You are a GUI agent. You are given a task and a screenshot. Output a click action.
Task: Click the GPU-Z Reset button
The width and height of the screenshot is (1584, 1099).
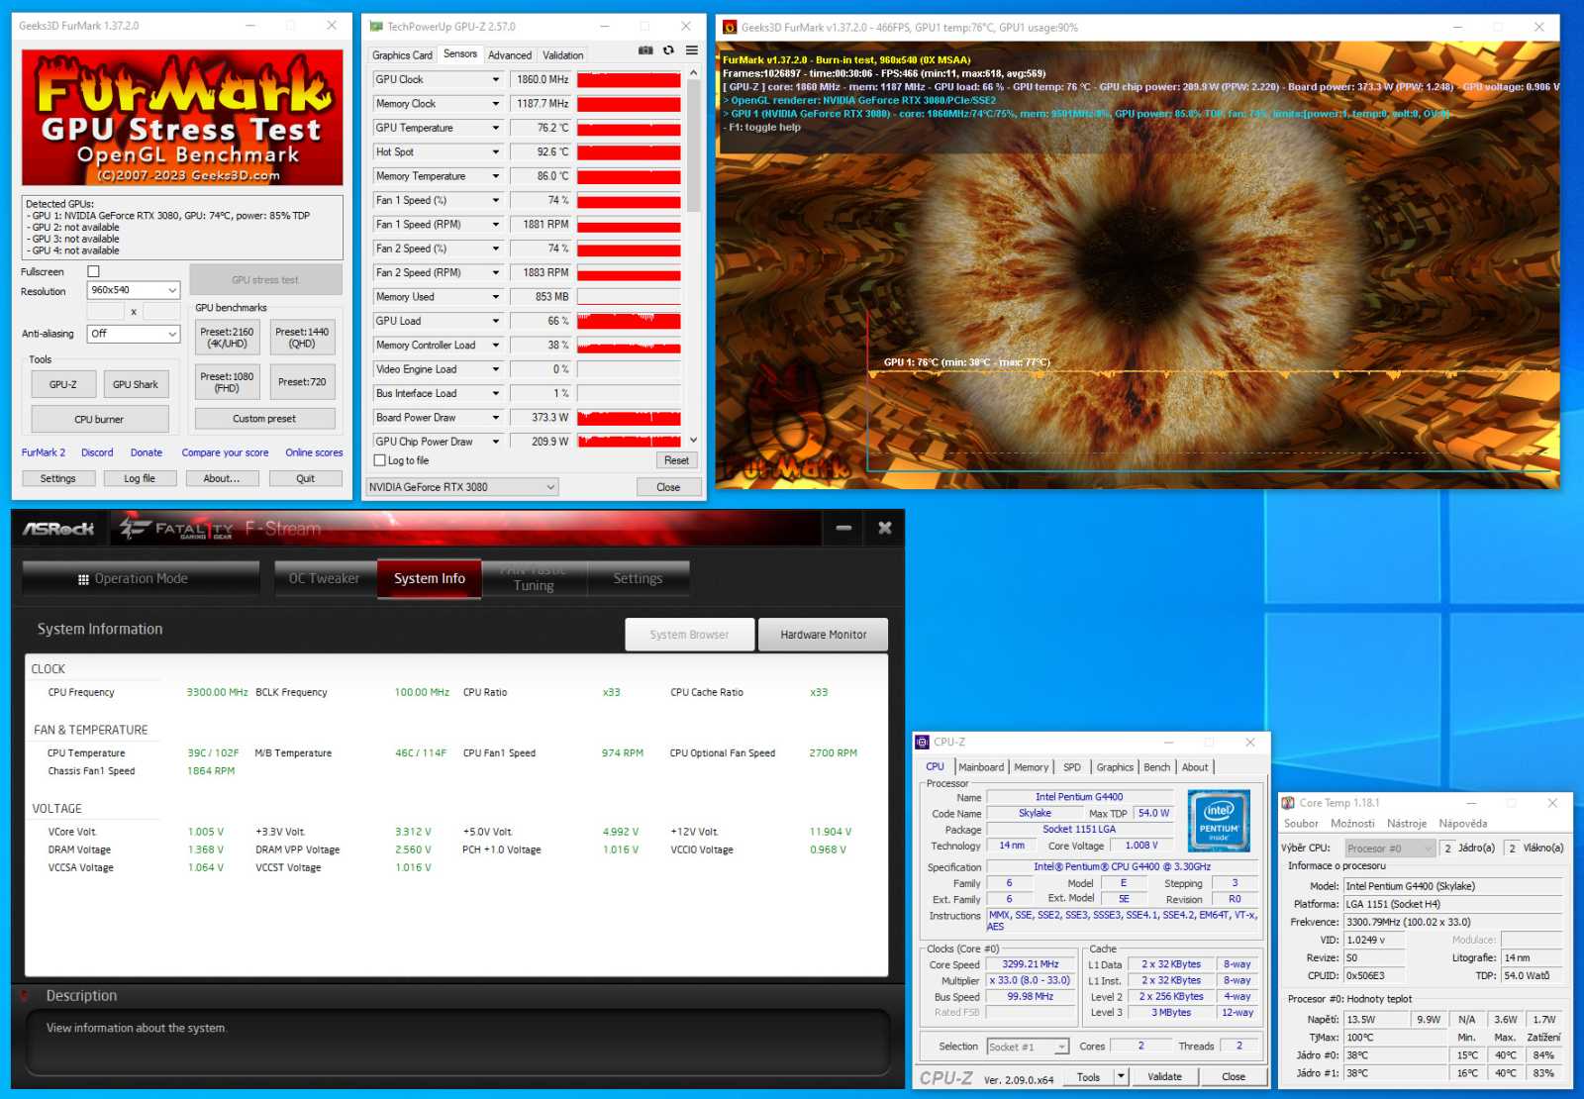click(x=676, y=460)
